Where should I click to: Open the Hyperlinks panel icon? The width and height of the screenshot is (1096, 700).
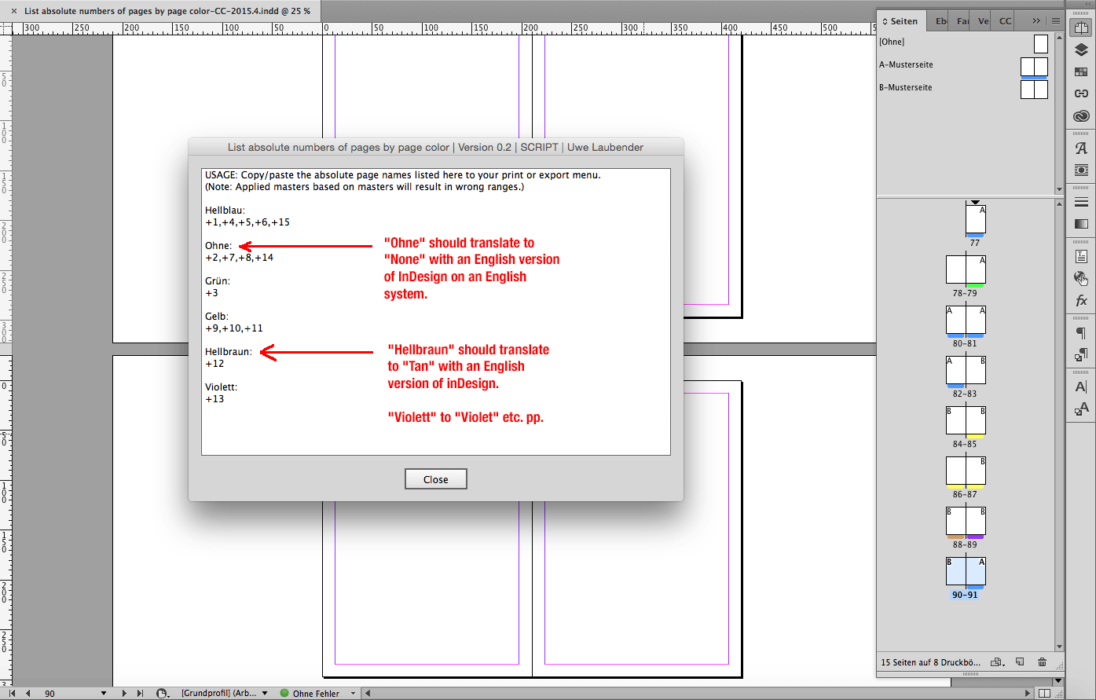1081,278
